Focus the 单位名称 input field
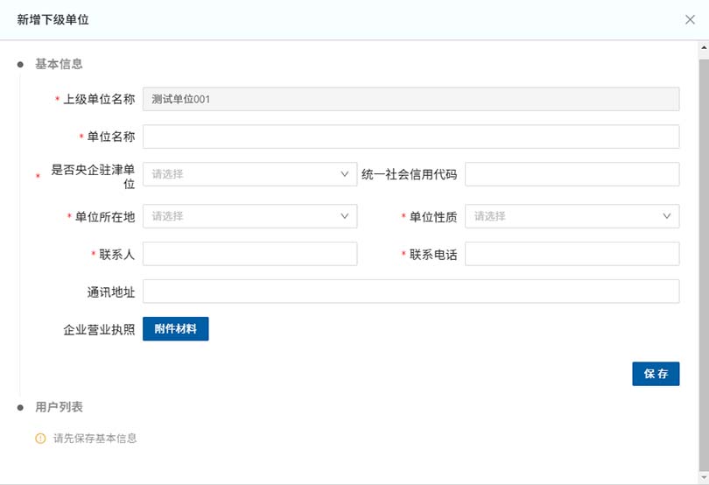The width and height of the screenshot is (709, 485). (411, 137)
